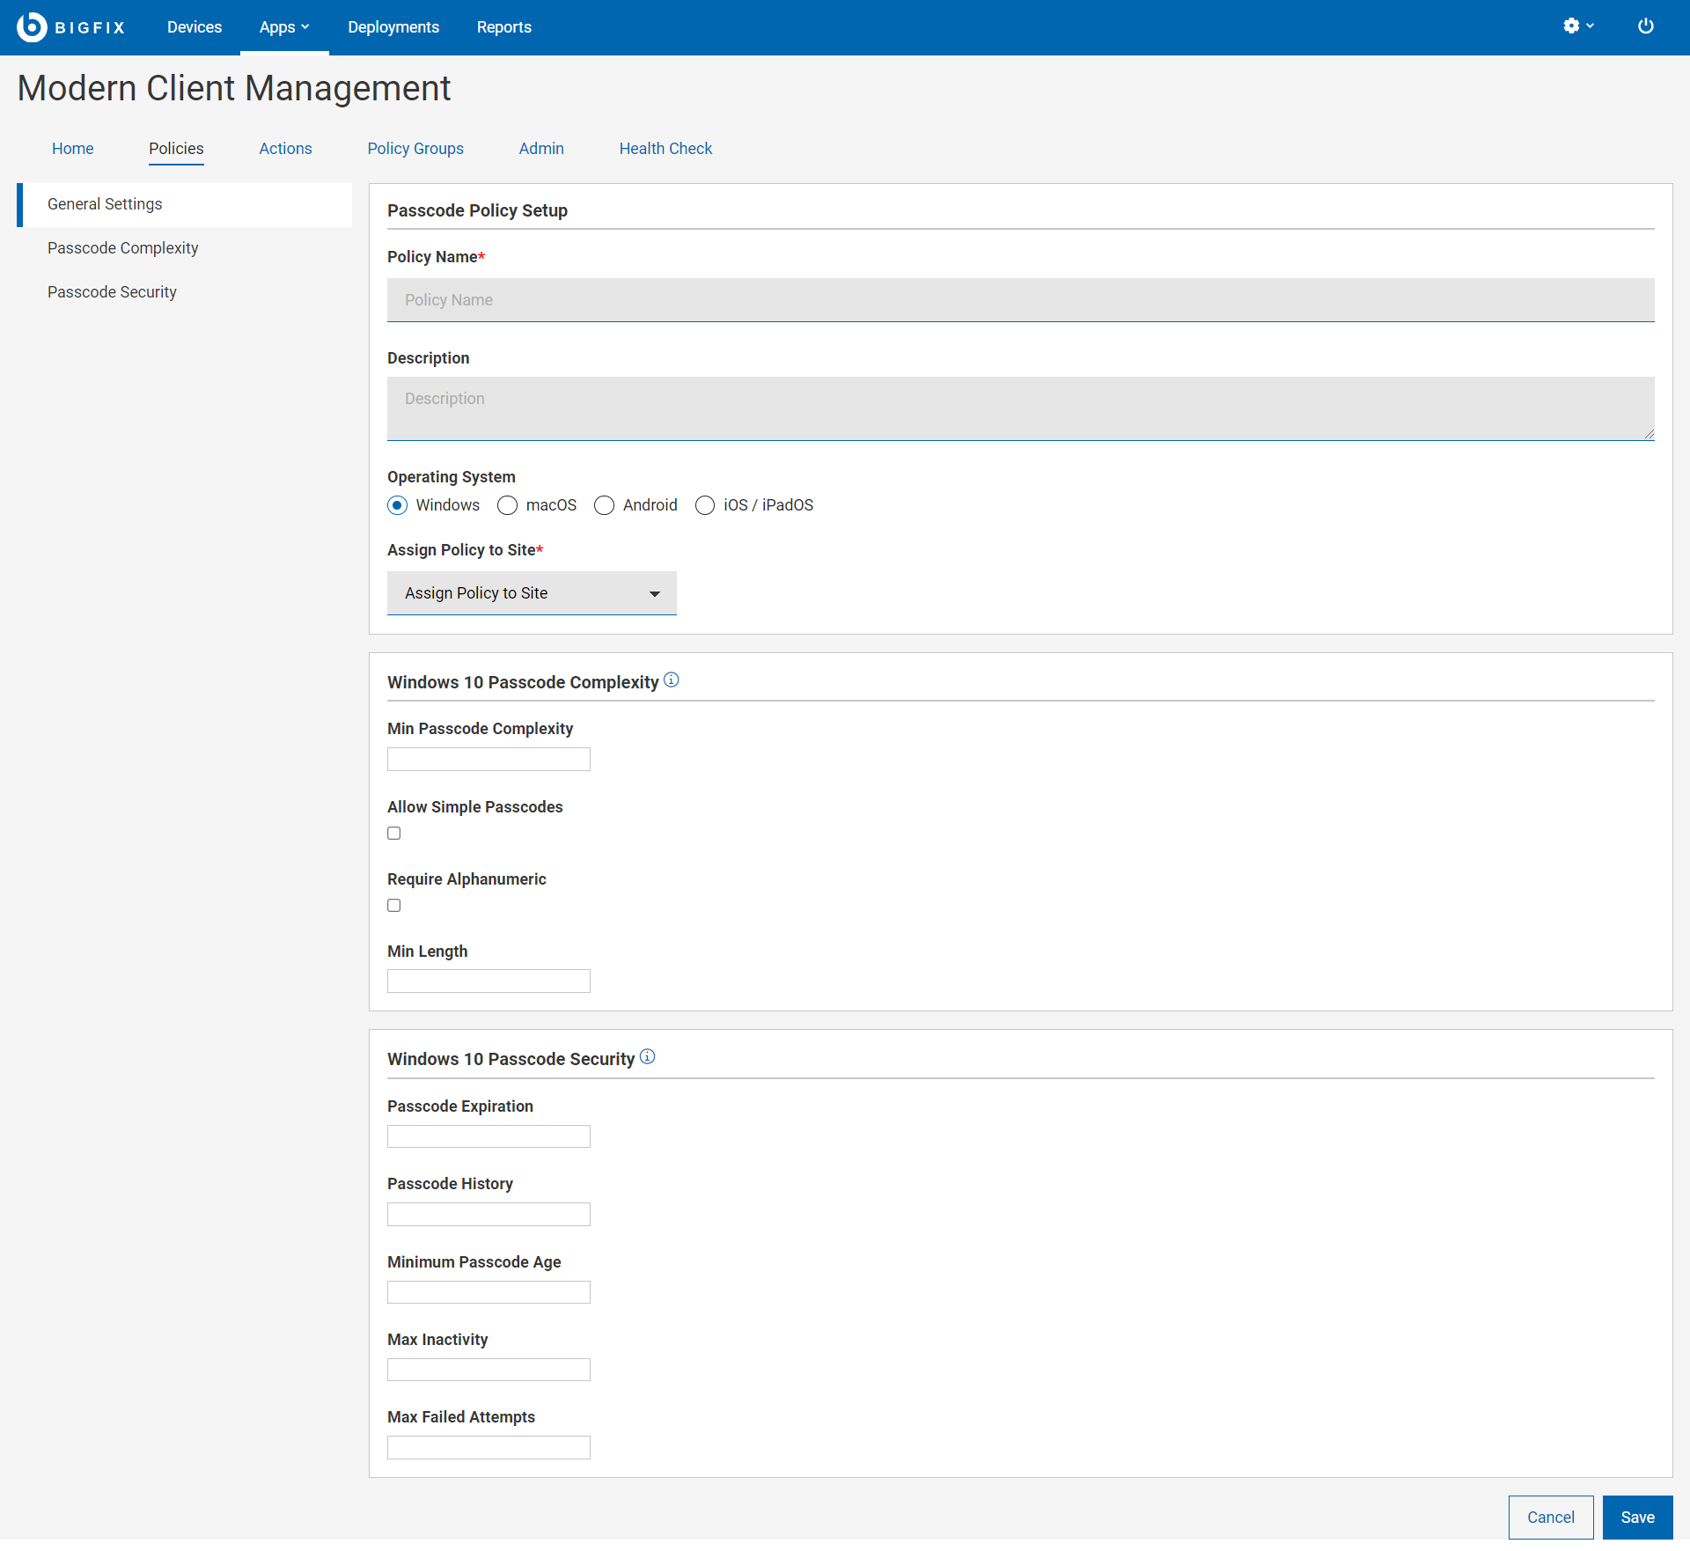The width and height of the screenshot is (1690, 1551).
Task: Click info icon beside Passcode Security heading
Action: click(x=647, y=1056)
